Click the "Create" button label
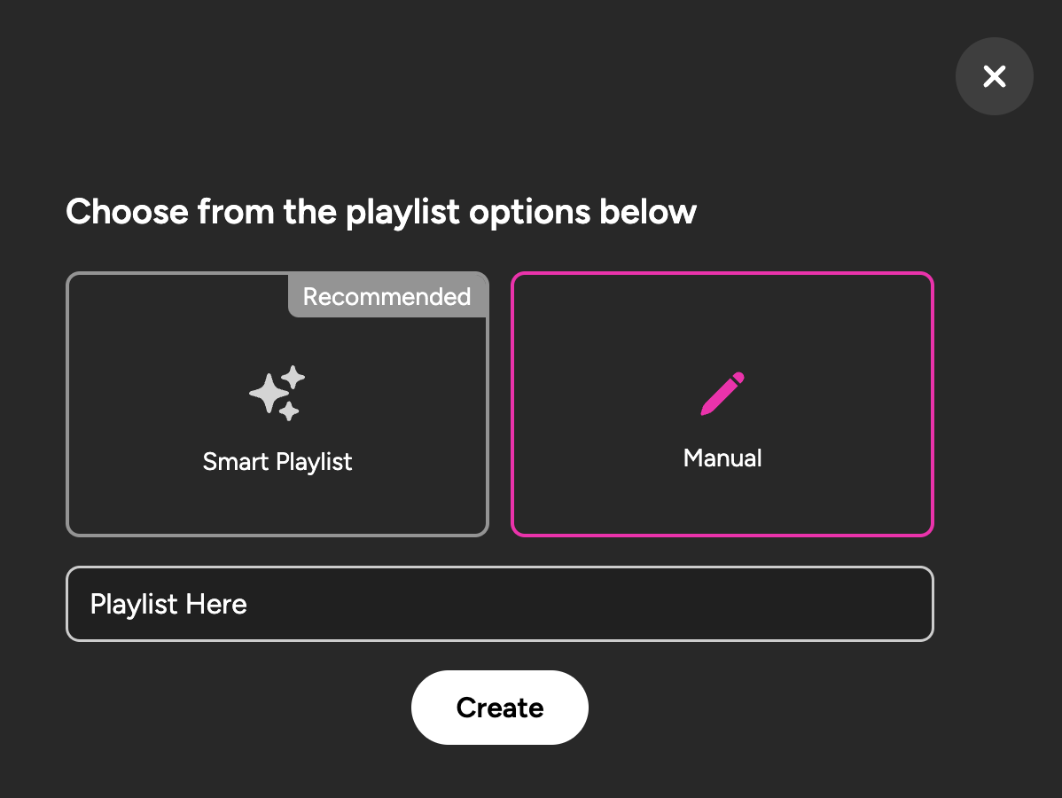This screenshot has height=798, width=1062. point(500,708)
